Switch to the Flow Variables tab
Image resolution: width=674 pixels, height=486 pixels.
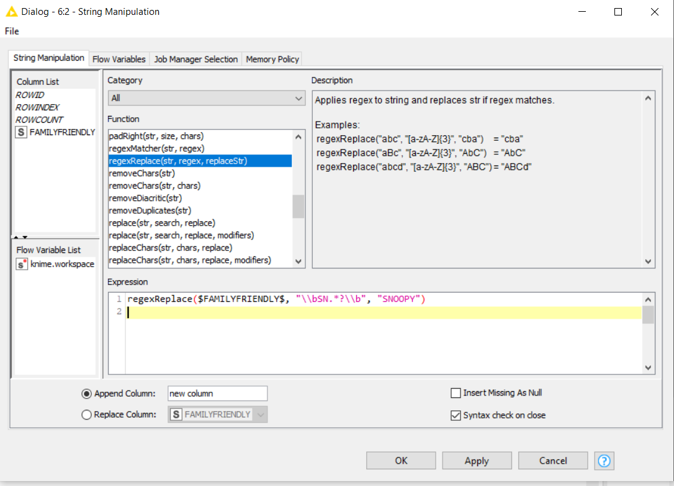tap(119, 60)
